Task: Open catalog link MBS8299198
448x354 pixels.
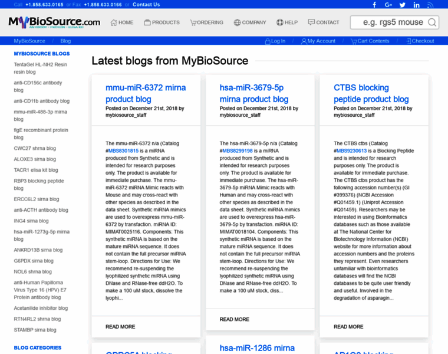Action: 238,150
